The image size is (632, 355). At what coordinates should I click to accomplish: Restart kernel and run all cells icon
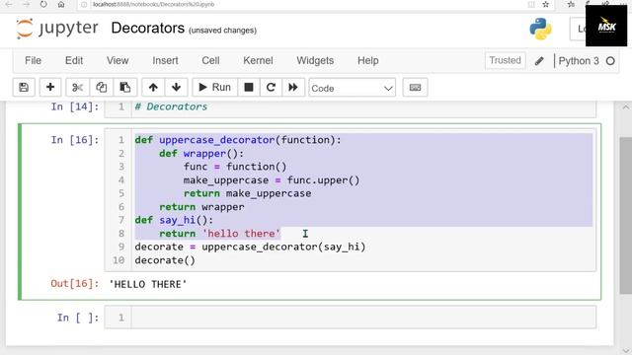pyautogui.click(x=293, y=88)
